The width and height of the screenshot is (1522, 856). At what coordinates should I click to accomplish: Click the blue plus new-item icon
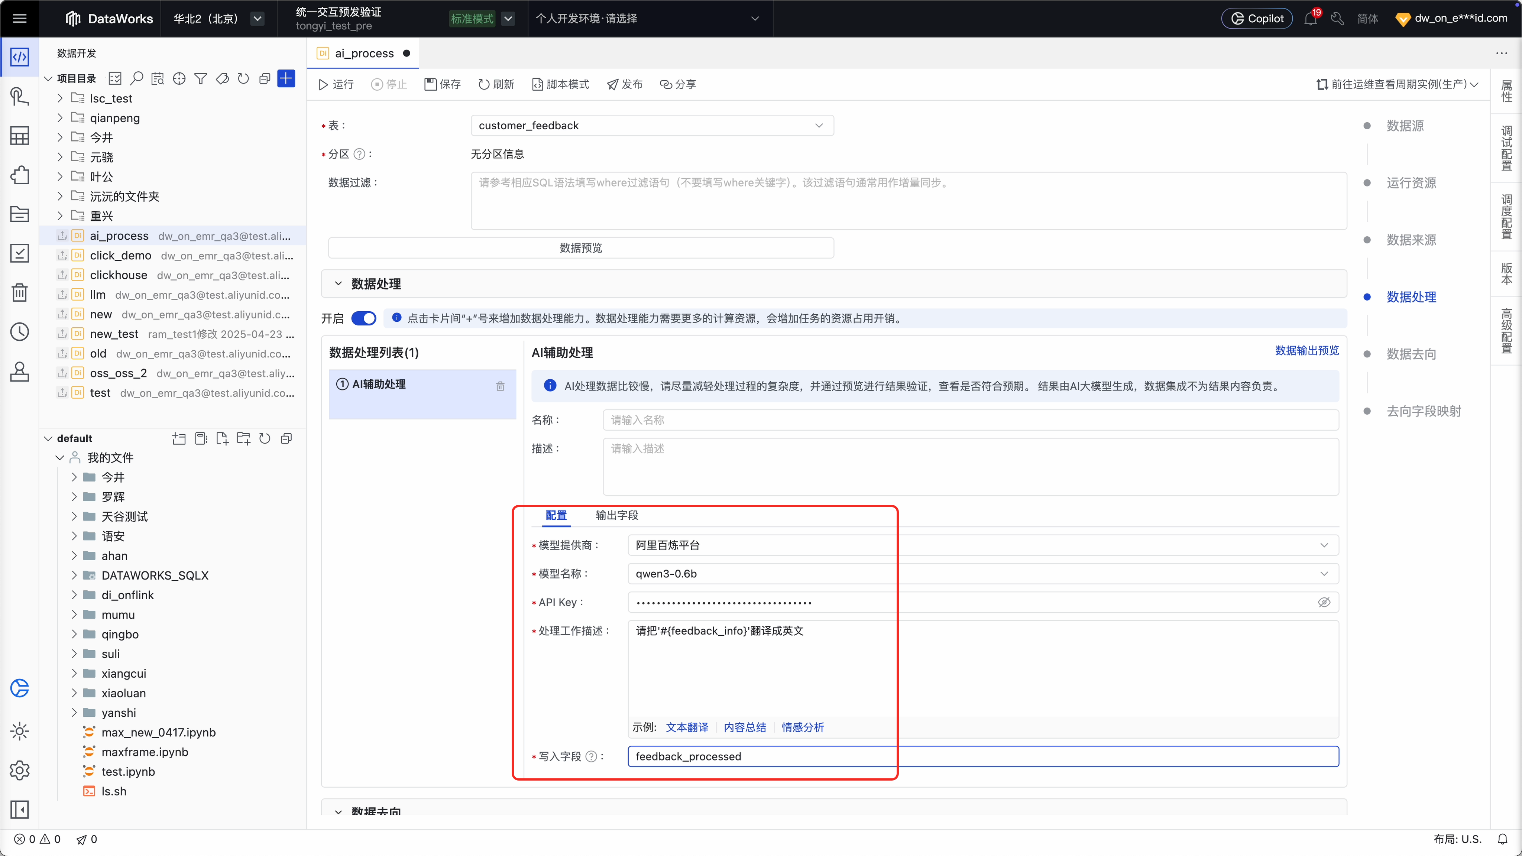(x=286, y=78)
